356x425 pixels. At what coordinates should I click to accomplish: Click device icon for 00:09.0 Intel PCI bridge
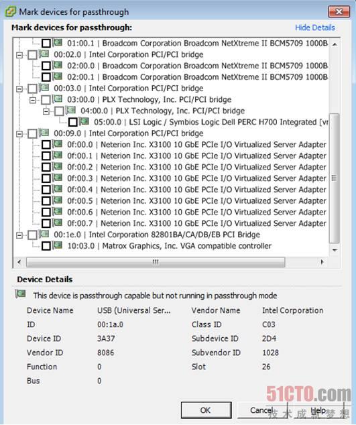pos(44,132)
